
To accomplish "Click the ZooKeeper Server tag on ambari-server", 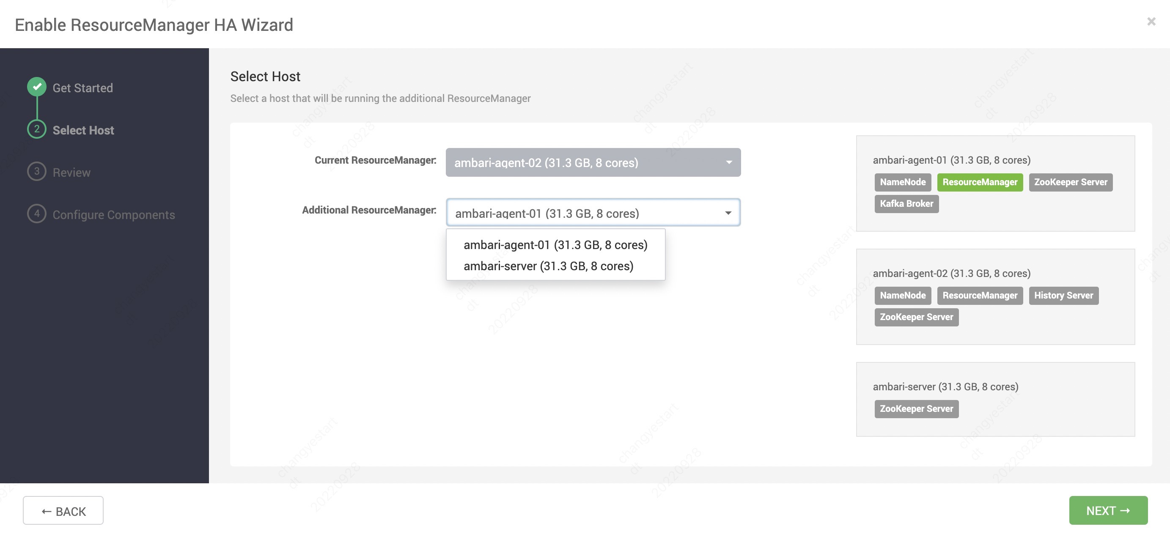I will pos(916,408).
